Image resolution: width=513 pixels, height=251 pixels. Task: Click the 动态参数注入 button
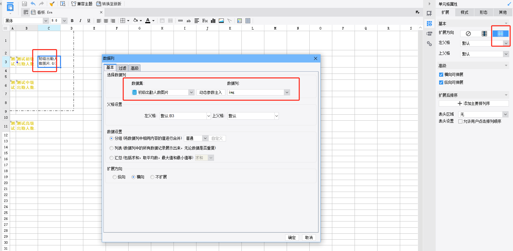(211, 92)
